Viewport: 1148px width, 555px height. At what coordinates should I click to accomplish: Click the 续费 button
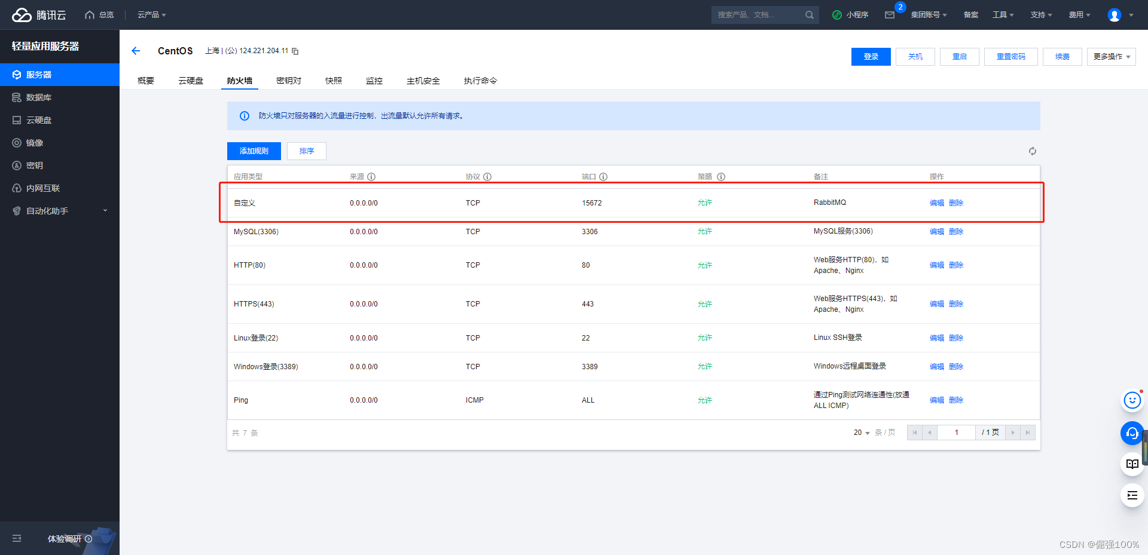coord(1062,57)
